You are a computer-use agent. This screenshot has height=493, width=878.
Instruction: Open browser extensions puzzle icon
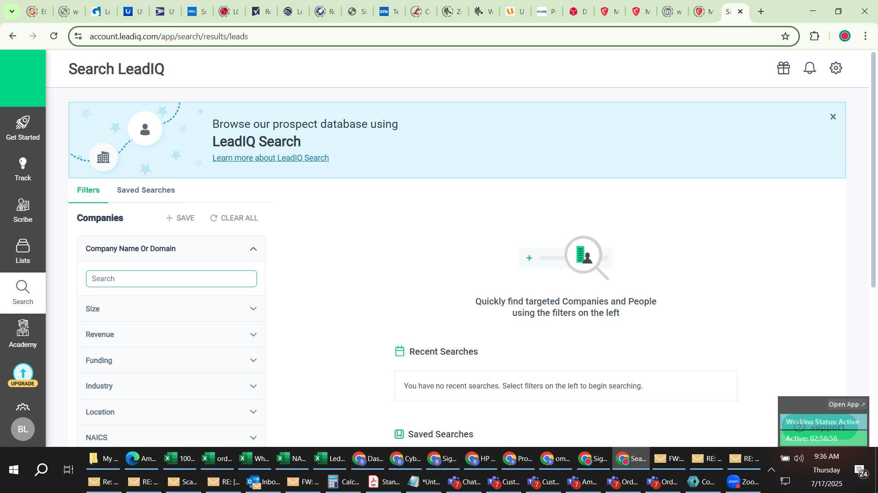coord(814,36)
